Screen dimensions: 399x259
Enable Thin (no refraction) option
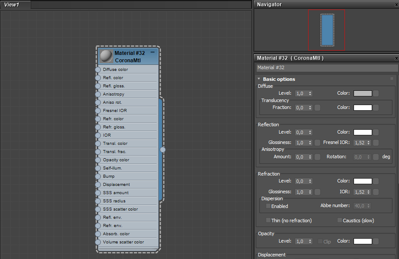pyautogui.click(x=268, y=221)
